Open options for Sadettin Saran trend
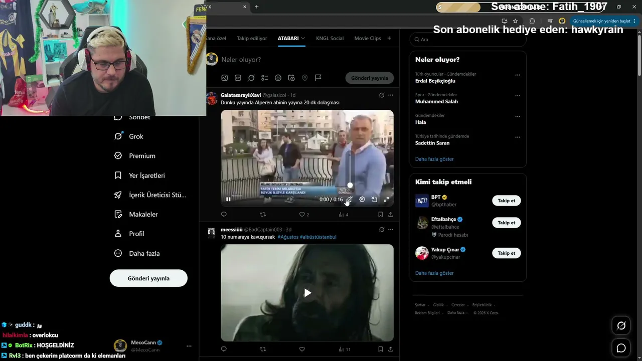 click(518, 137)
